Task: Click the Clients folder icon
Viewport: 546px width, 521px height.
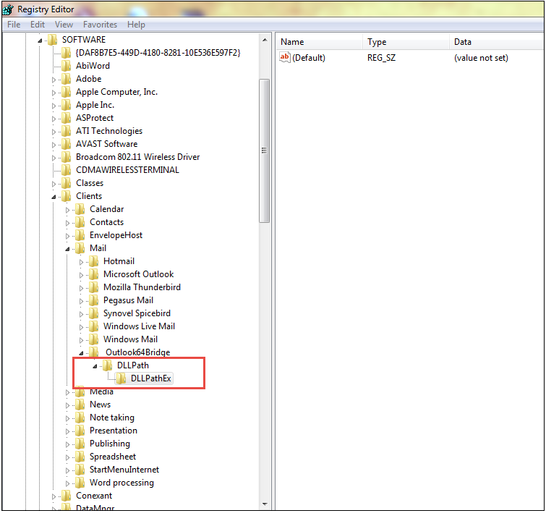Action: [x=66, y=196]
